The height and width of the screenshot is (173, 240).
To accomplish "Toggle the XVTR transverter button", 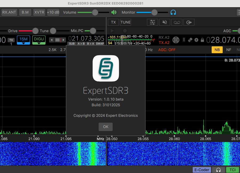I will tap(39, 12).
